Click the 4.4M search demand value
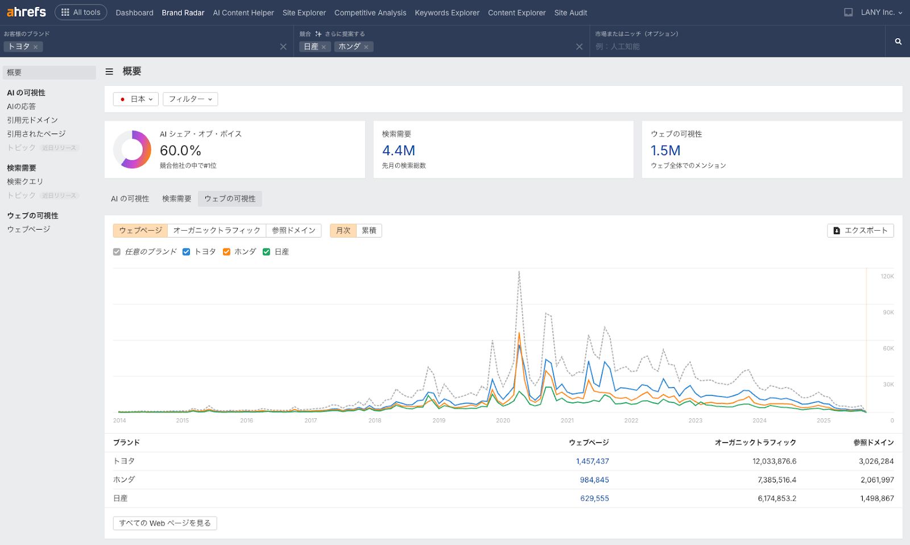910x545 pixels. [x=399, y=151]
